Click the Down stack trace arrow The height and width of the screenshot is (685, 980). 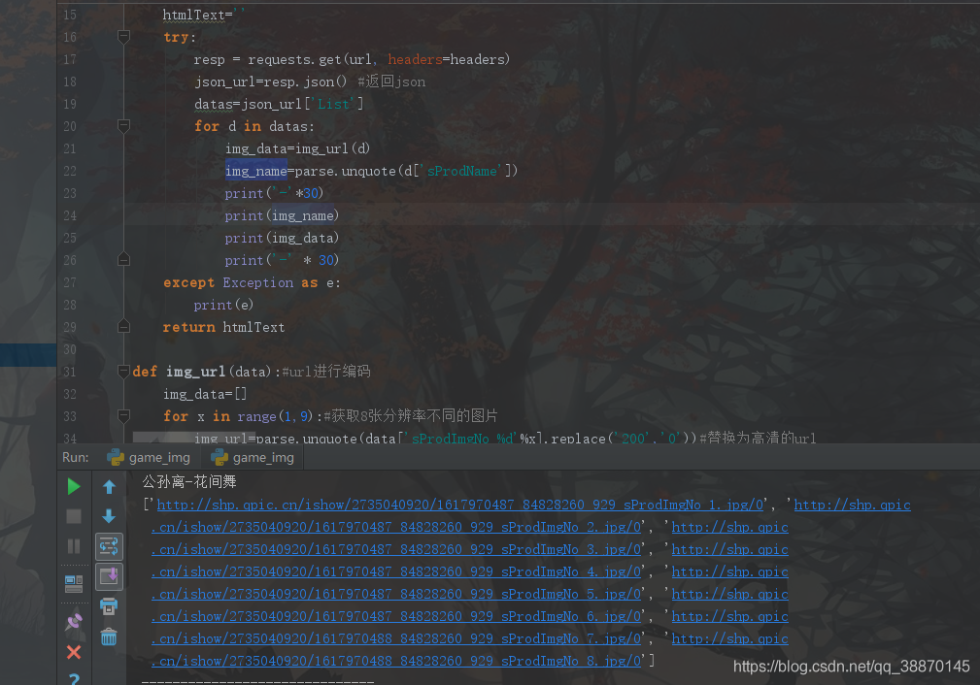coord(109,516)
